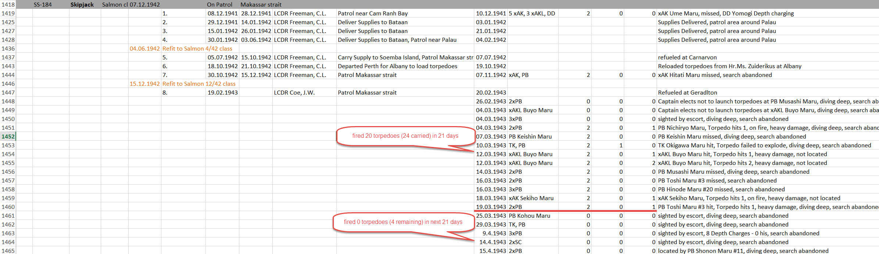Click 'PB Nichiryo Maru, Torpedo hits 1' remark

[768, 128]
